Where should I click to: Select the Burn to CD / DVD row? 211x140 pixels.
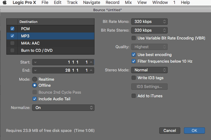point(51,50)
